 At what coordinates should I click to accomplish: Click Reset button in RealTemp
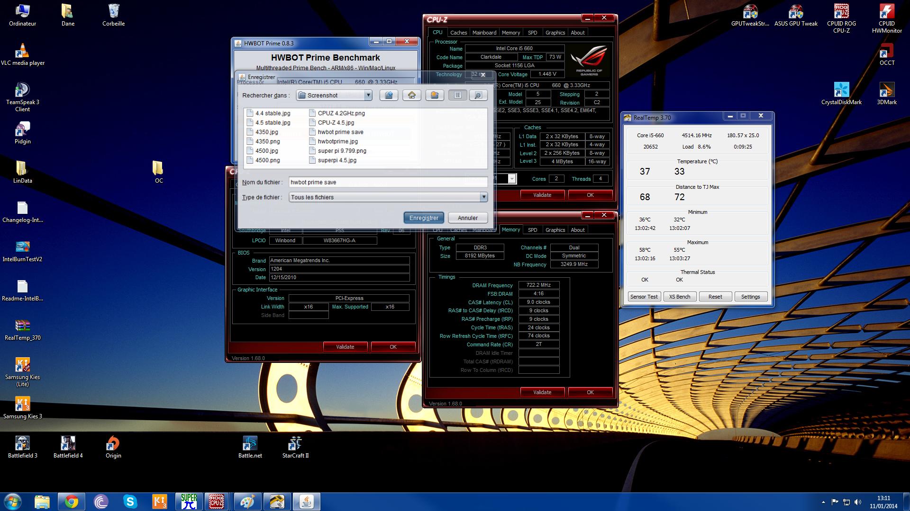715,297
